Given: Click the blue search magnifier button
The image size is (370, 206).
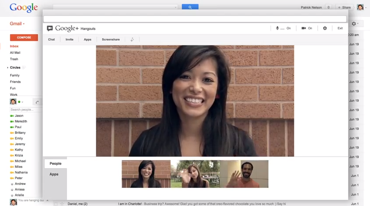Looking at the screenshot, I should pos(190,7).
